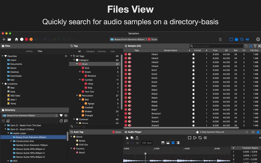Toggle the eye visibility icon in Directory
Viewport: 261px width, 163px height.
tap(66, 115)
